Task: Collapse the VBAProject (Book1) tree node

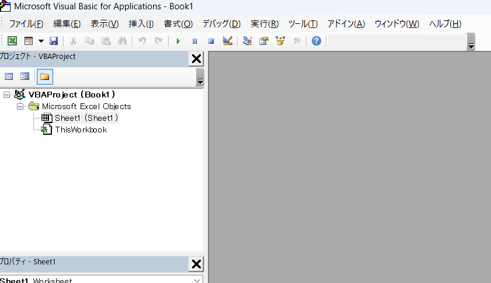Action: click(x=6, y=95)
